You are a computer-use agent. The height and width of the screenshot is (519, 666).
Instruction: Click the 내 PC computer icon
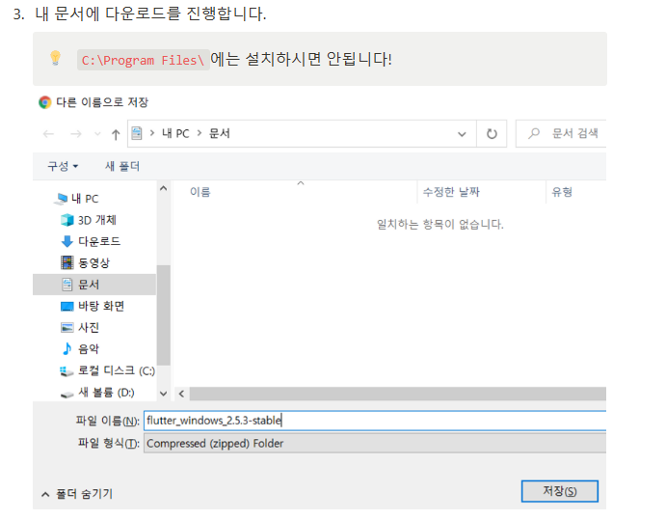point(61,199)
